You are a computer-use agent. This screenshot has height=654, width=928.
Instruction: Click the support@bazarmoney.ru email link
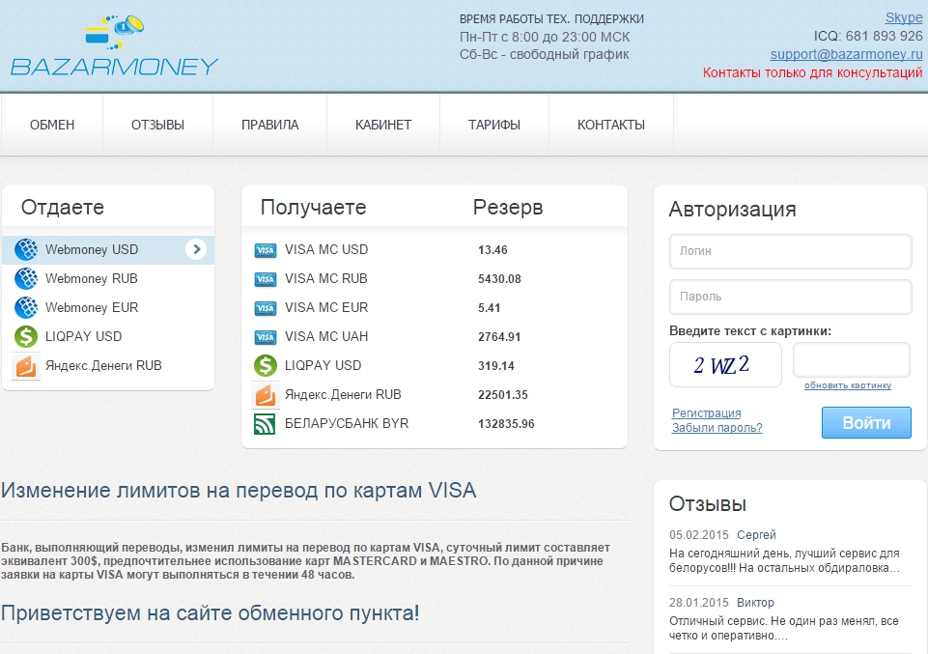pos(846,54)
